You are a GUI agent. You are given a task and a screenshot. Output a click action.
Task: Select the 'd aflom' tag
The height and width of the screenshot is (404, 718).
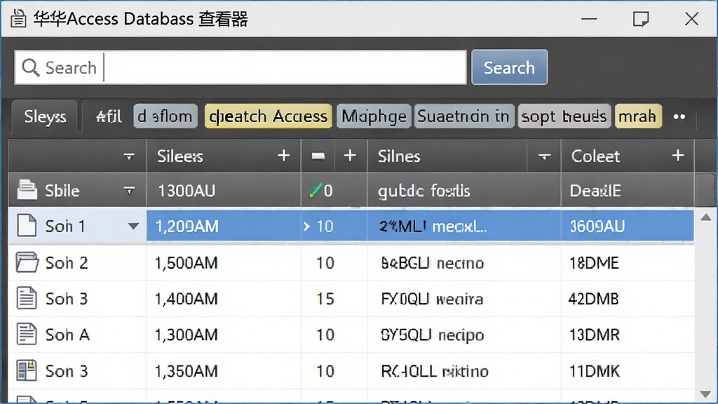tap(165, 116)
